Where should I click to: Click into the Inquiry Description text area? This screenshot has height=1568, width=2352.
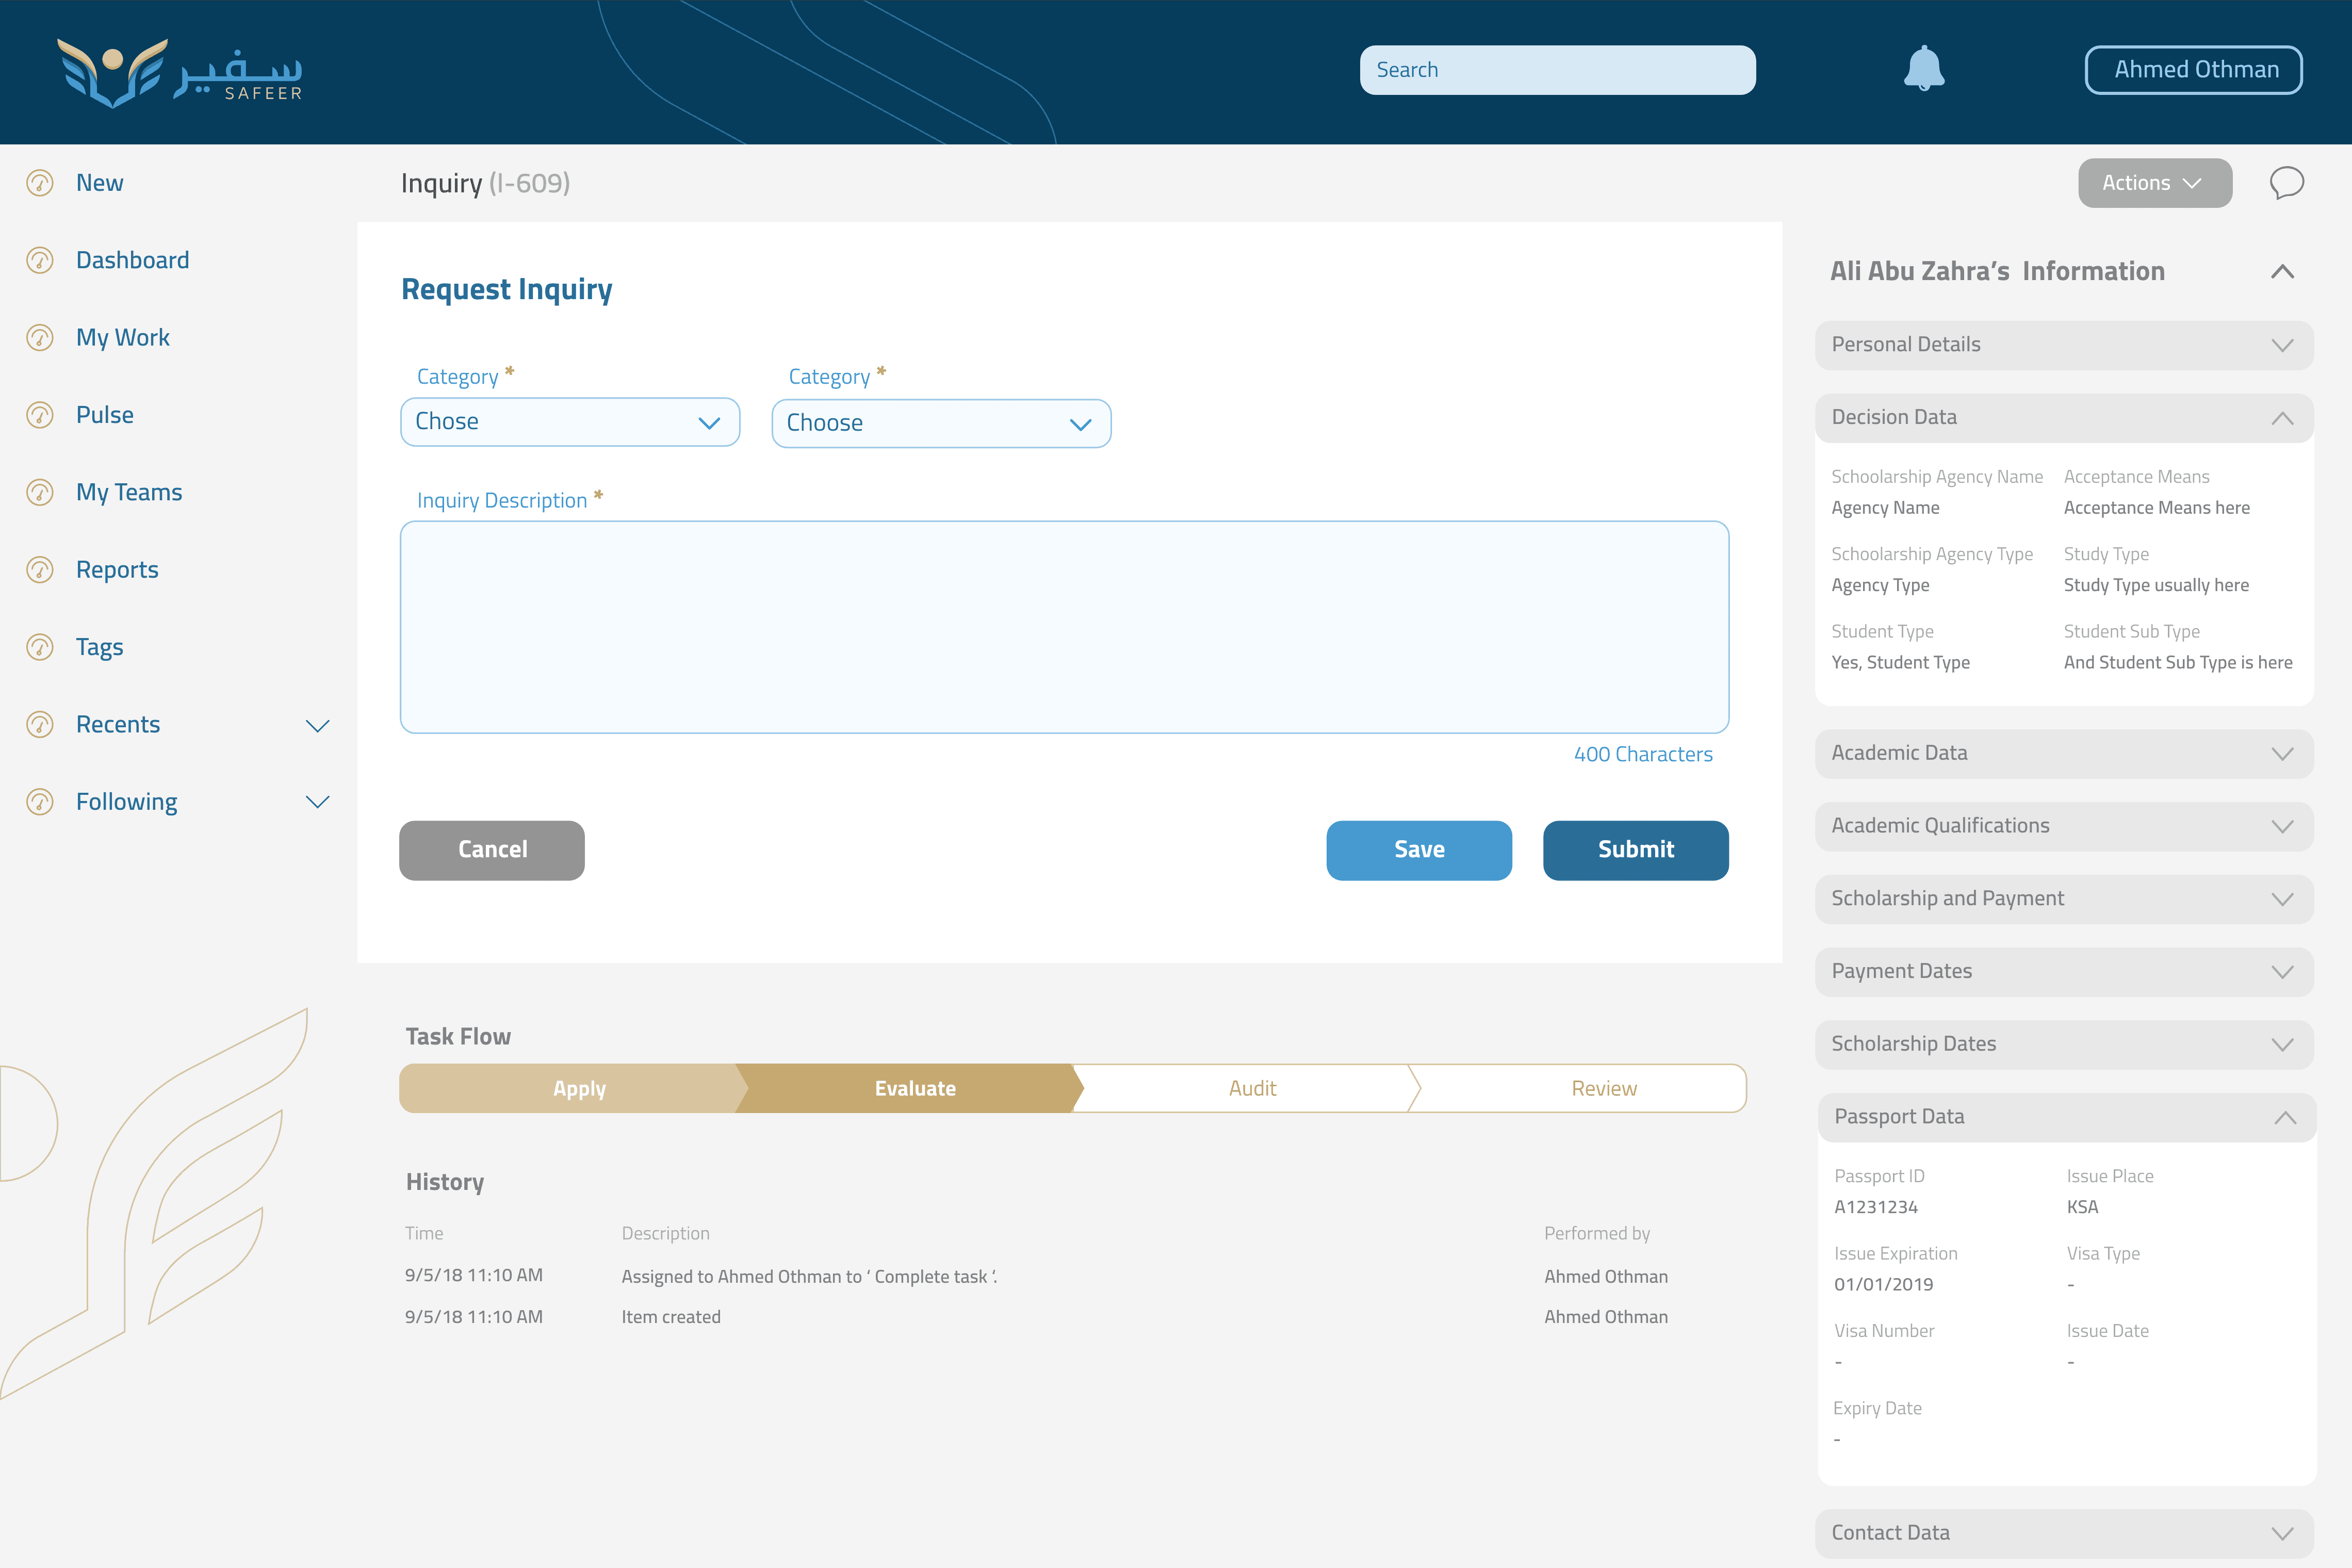[1063, 627]
